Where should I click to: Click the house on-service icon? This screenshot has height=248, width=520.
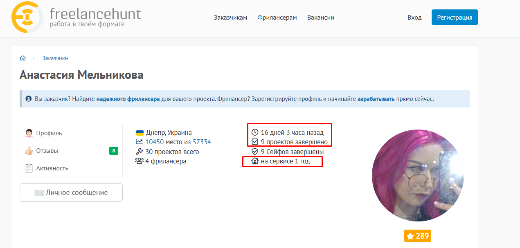tap(255, 161)
